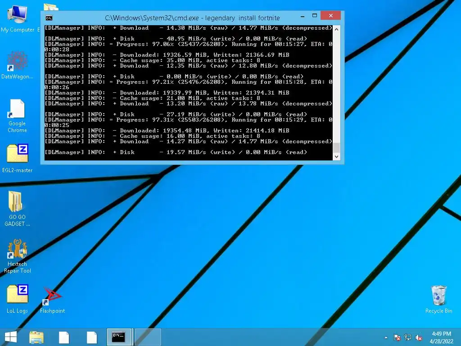Click the muted volume tray icon
This screenshot has height=346, width=461.
[x=419, y=337]
